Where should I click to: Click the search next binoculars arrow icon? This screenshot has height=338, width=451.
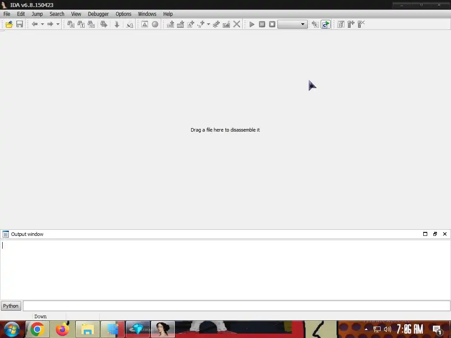click(104, 25)
